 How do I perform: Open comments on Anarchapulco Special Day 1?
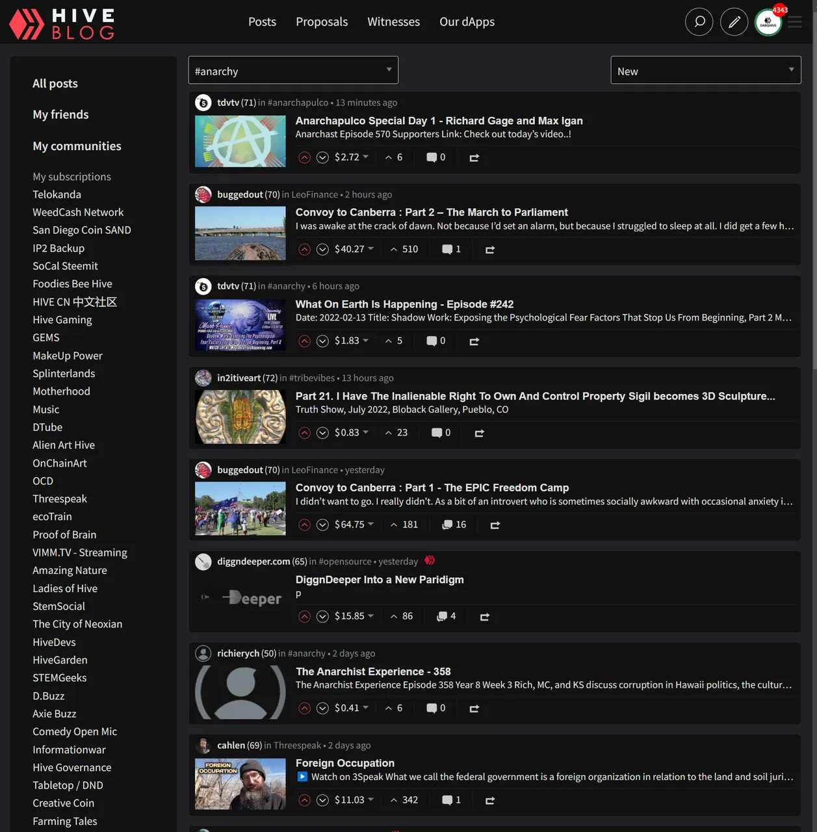tap(435, 157)
